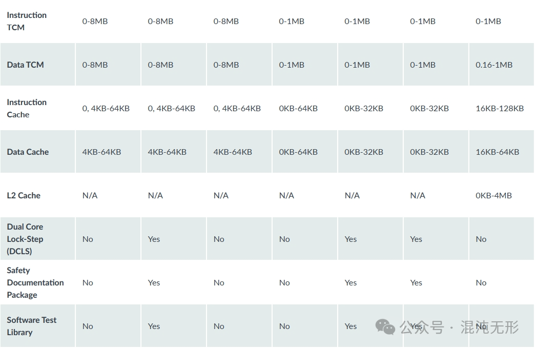Select the 0.16-1MB Data TCM cell
The width and height of the screenshot is (536, 349).
point(494,65)
